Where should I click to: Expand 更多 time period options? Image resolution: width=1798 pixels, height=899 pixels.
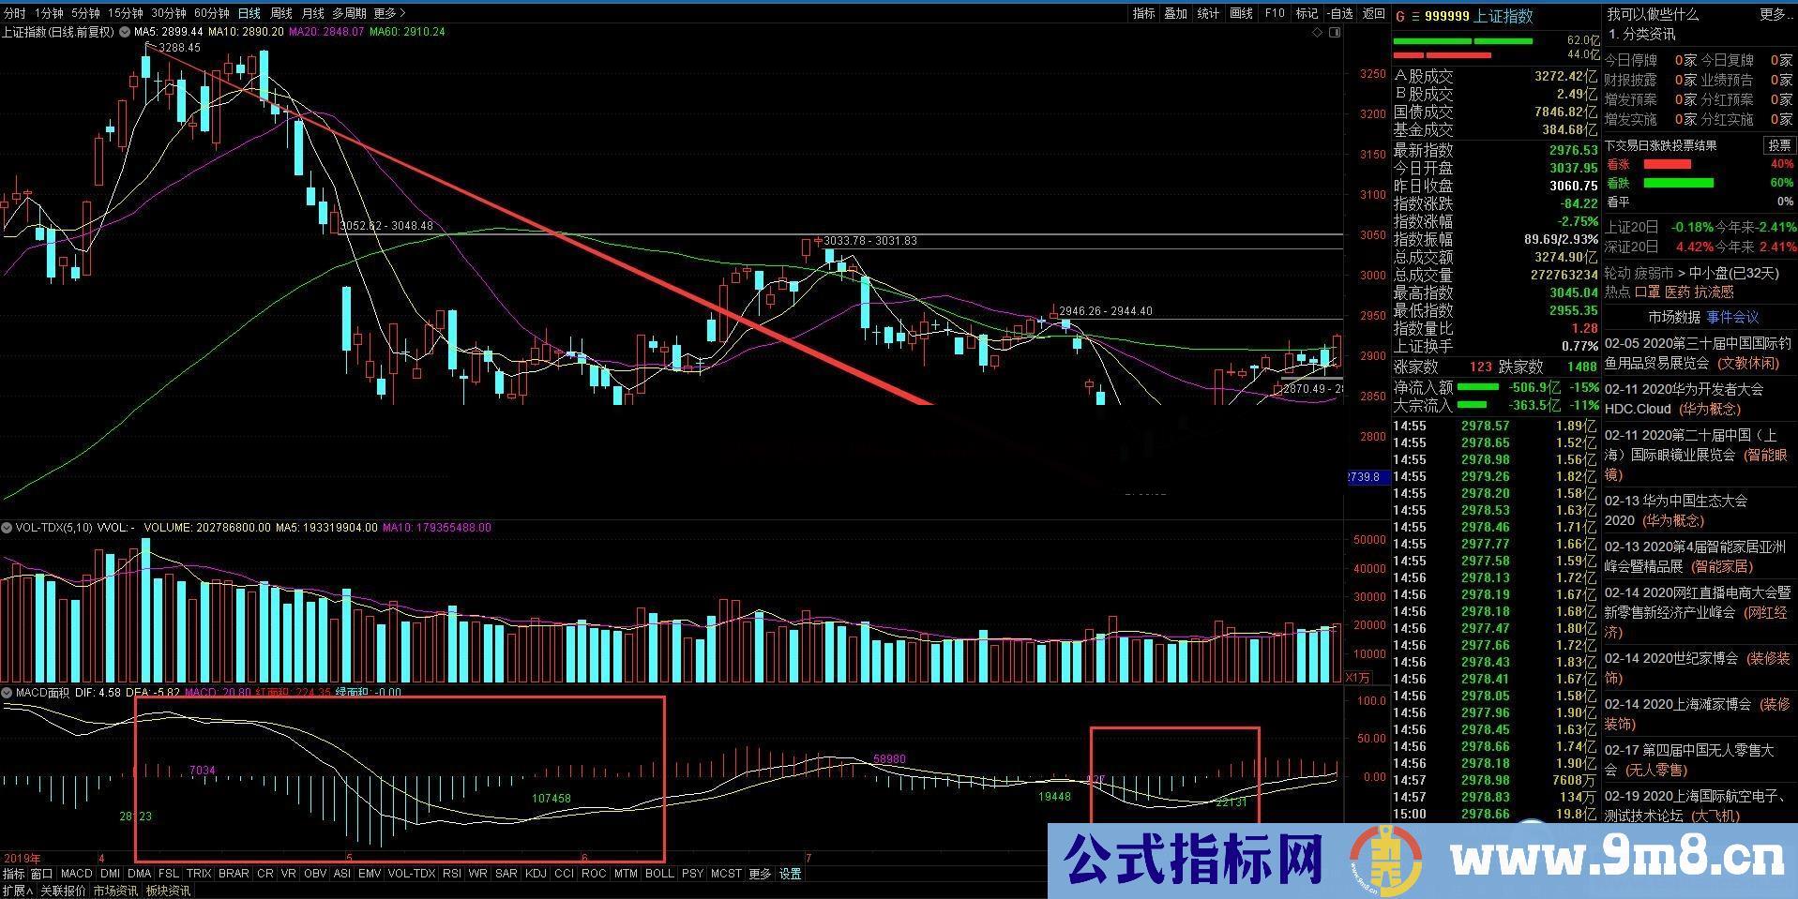389,13
